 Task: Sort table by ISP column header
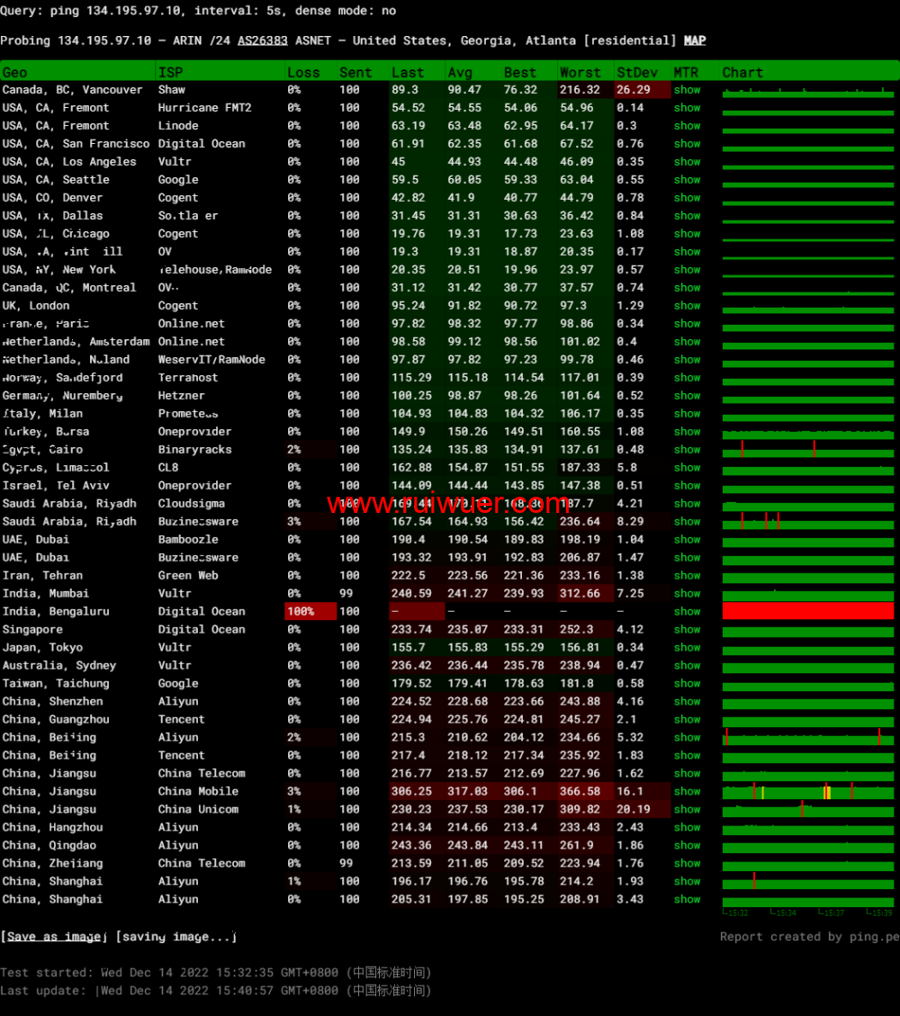(170, 72)
